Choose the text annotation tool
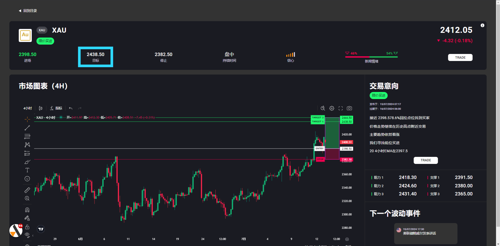This screenshot has height=246, width=500. coord(27,170)
